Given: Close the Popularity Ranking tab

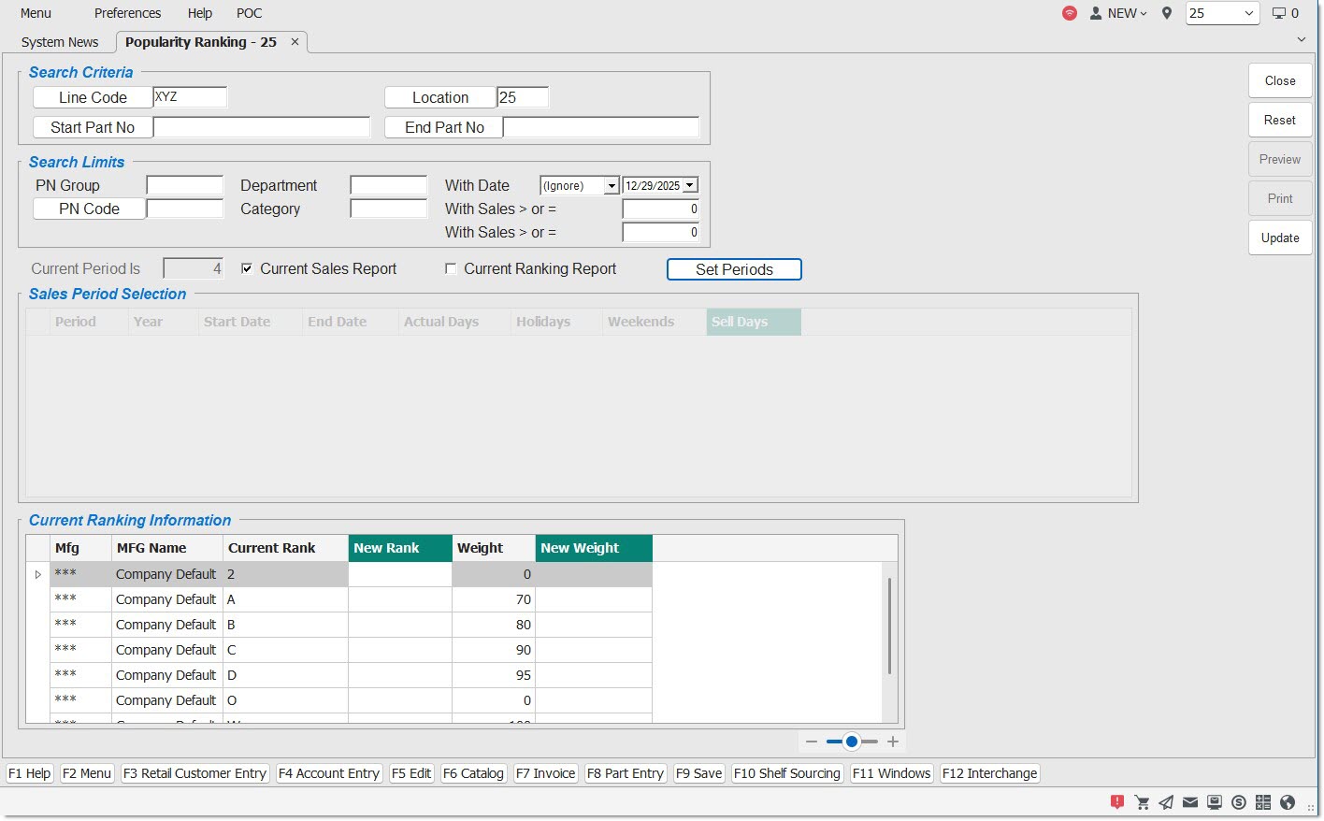Looking at the screenshot, I should tap(295, 42).
